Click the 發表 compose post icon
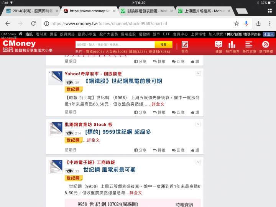This screenshot has height=207, width=276. tap(185, 47)
